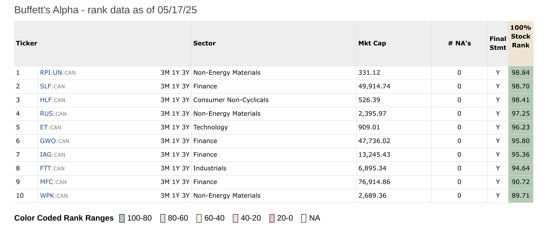Image resolution: width=550 pixels, height=227 pixels.
Task: Click the 60-40 yellow legend swatch
Action: pos(199,218)
